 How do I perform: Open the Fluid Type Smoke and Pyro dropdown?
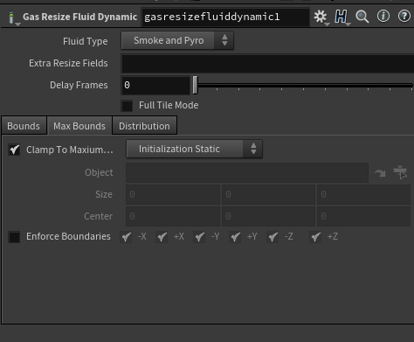pos(177,40)
